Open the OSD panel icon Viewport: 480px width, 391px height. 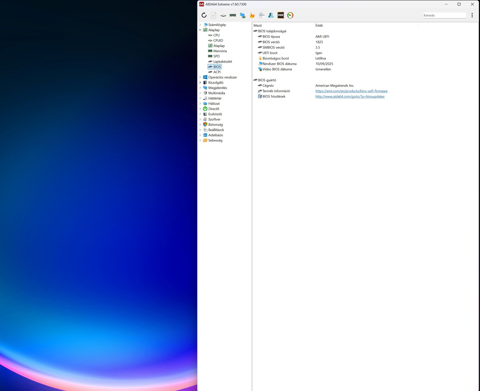pyautogui.click(x=281, y=15)
